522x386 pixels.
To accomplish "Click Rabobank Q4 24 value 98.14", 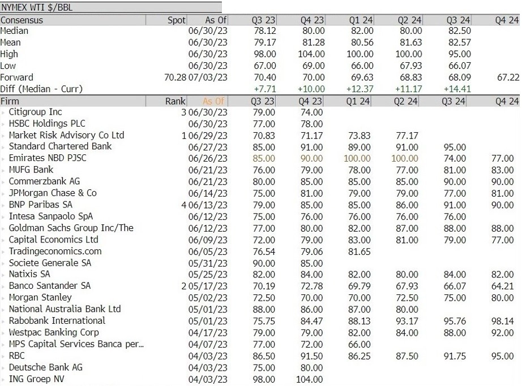I will (502, 321).
